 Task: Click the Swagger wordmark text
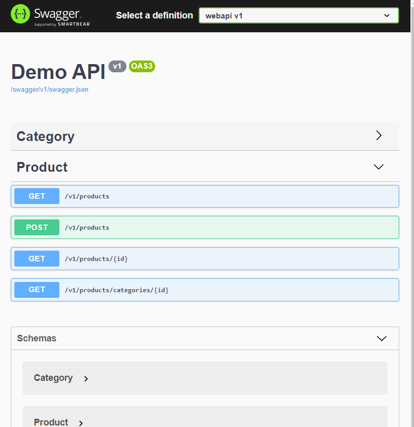click(57, 14)
